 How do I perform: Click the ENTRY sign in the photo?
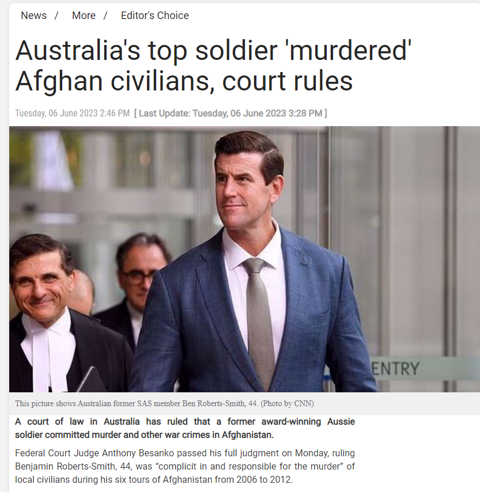click(x=395, y=369)
